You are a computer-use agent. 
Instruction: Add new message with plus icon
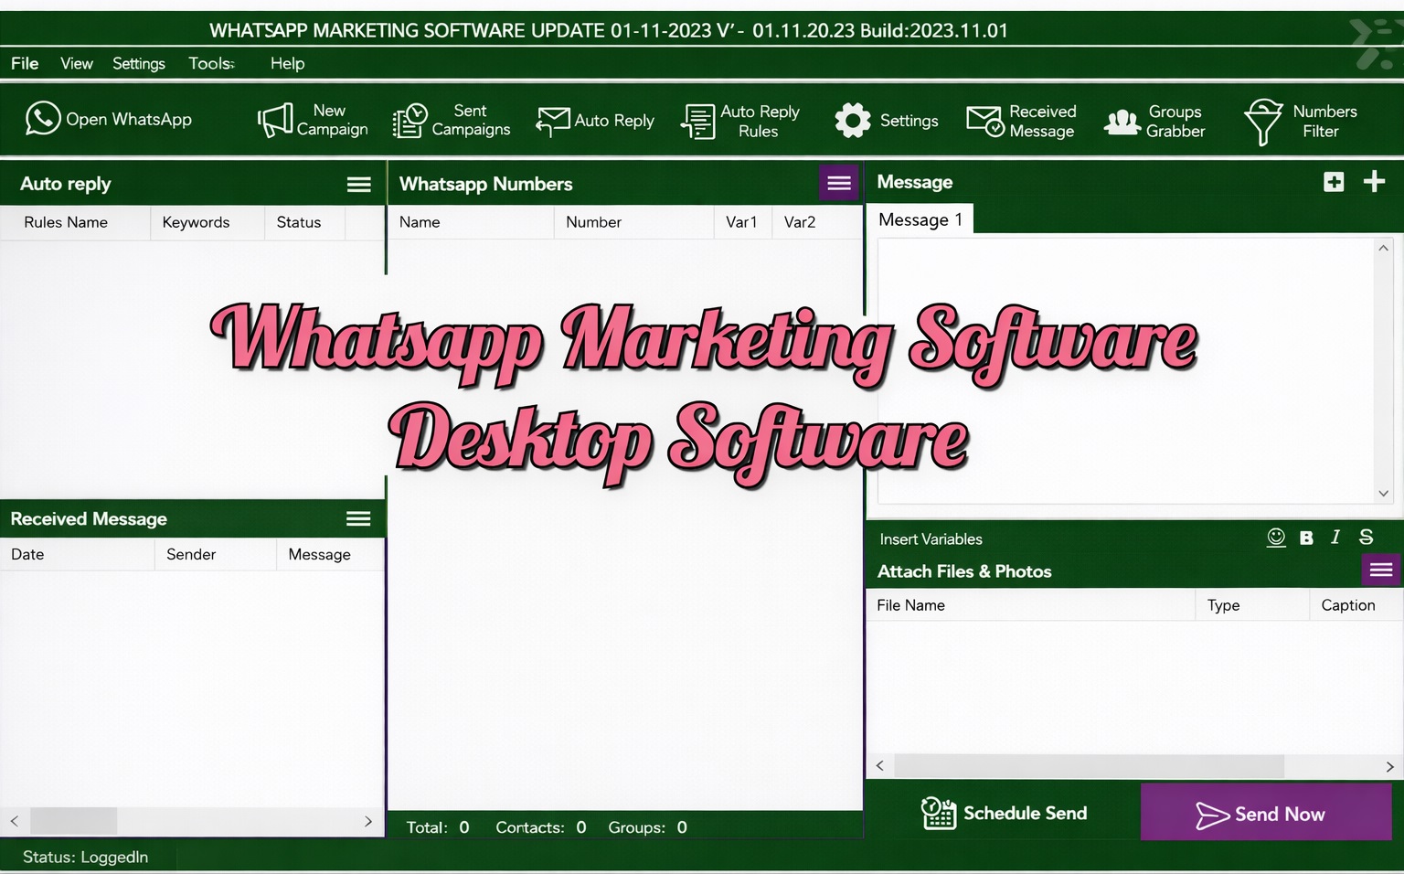click(1374, 181)
